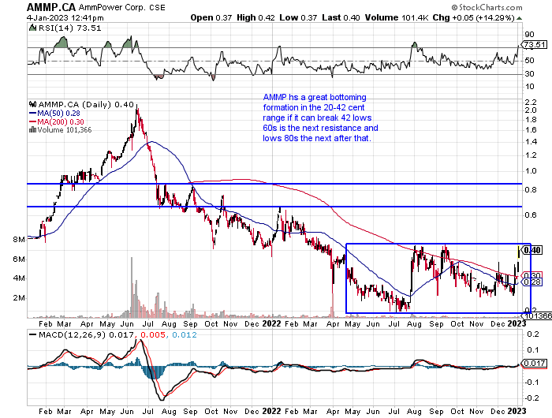The image size is (552, 418).
Task: Click the MACD histogram value 0.012
Action: point(185,334)
